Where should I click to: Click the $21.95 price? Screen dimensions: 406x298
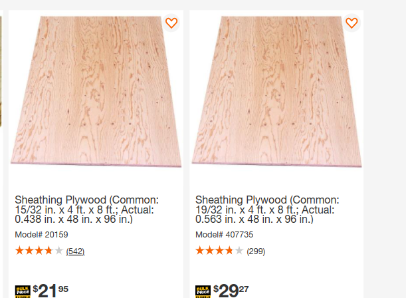(51, 290)
